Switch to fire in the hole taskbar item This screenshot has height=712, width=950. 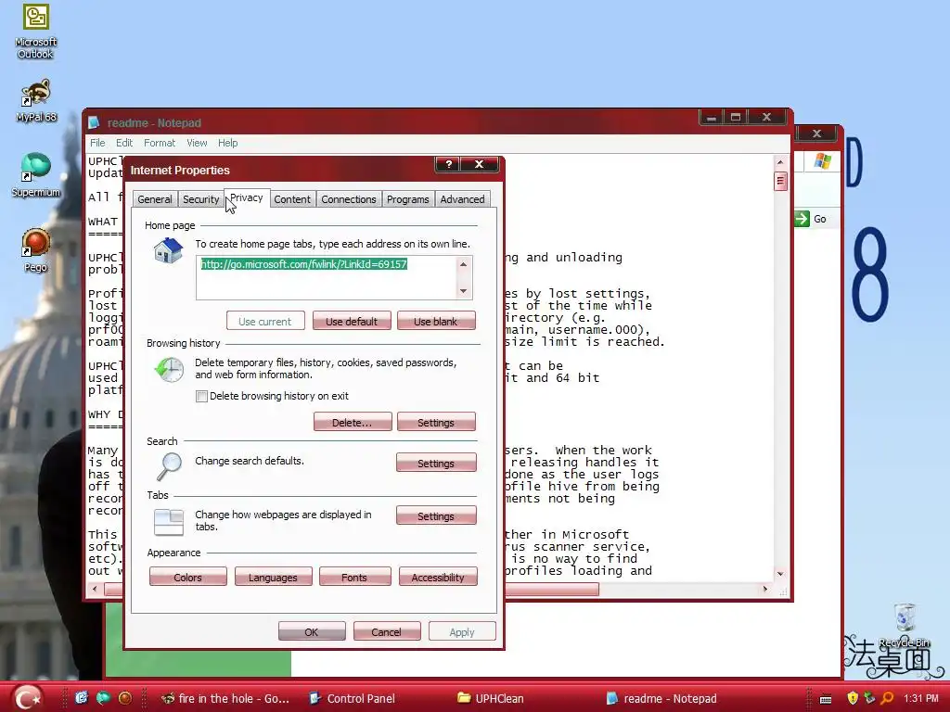(225, 699)
